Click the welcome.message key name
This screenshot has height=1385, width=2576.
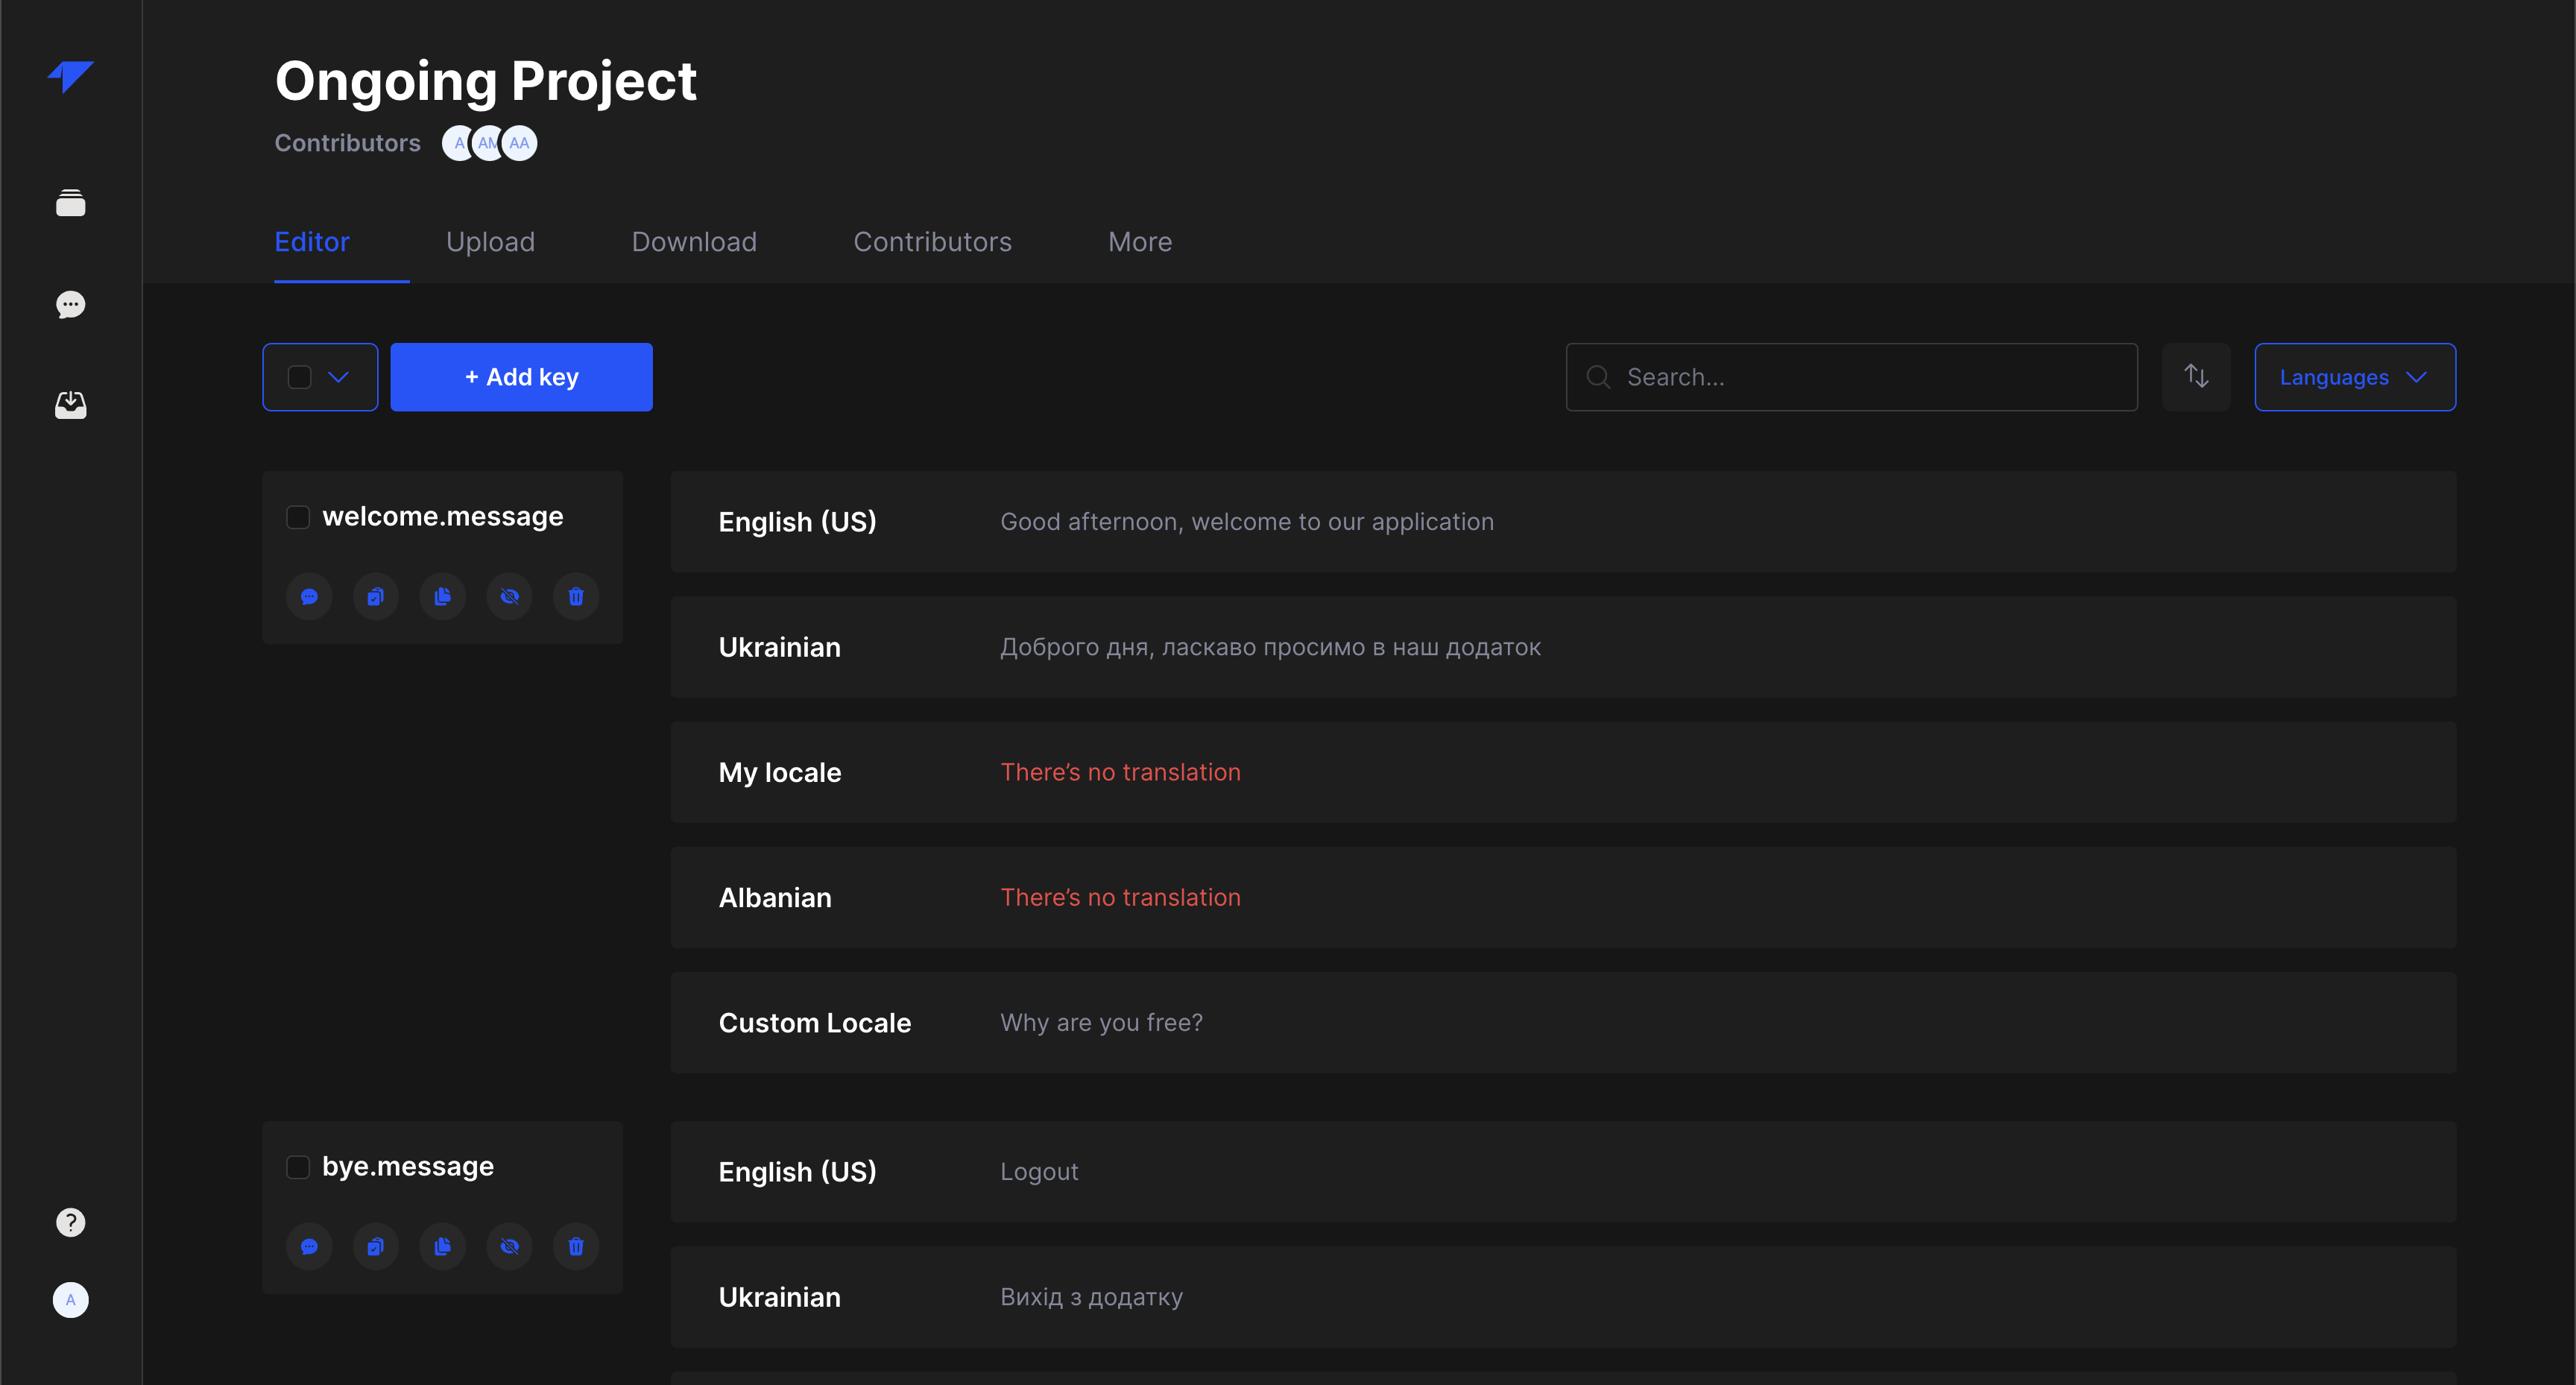pos(443,516)
